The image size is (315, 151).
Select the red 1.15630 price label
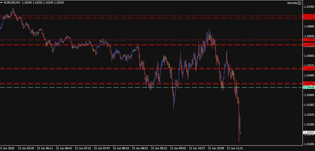(x=309, y=40)
